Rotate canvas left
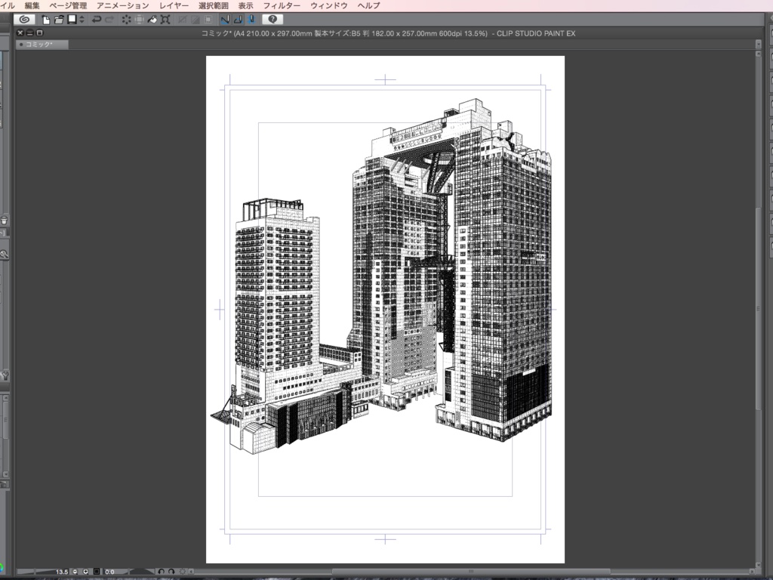773x580 pixels. (162, 572)
